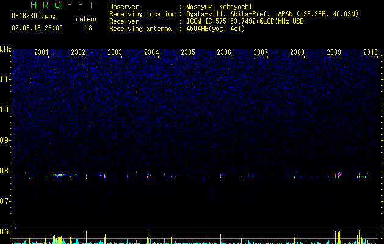Viewport: 384px width, 244px height.
Task: Click the bright echo cluster at 2309
Action: click(338, 175)
